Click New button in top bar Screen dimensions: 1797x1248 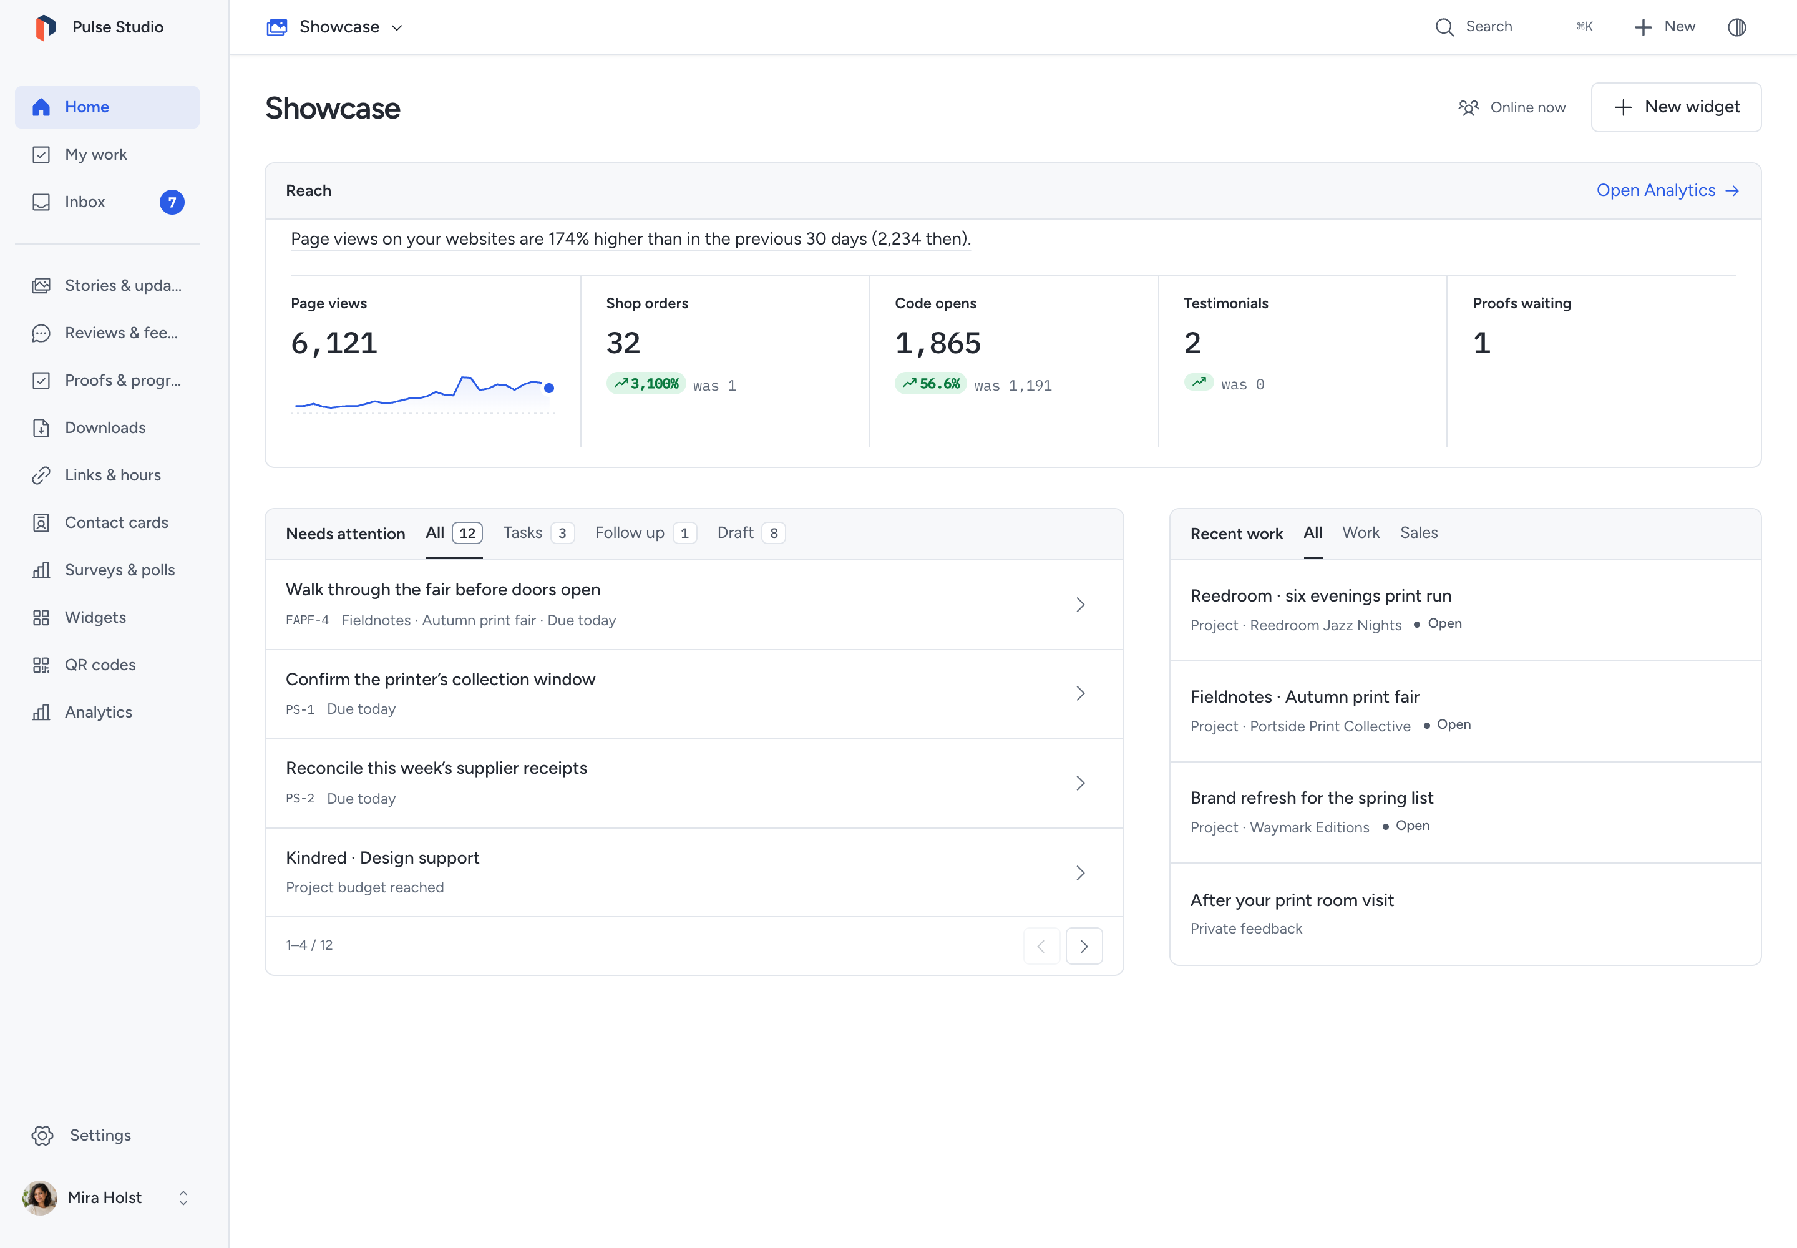[1665, 27]
